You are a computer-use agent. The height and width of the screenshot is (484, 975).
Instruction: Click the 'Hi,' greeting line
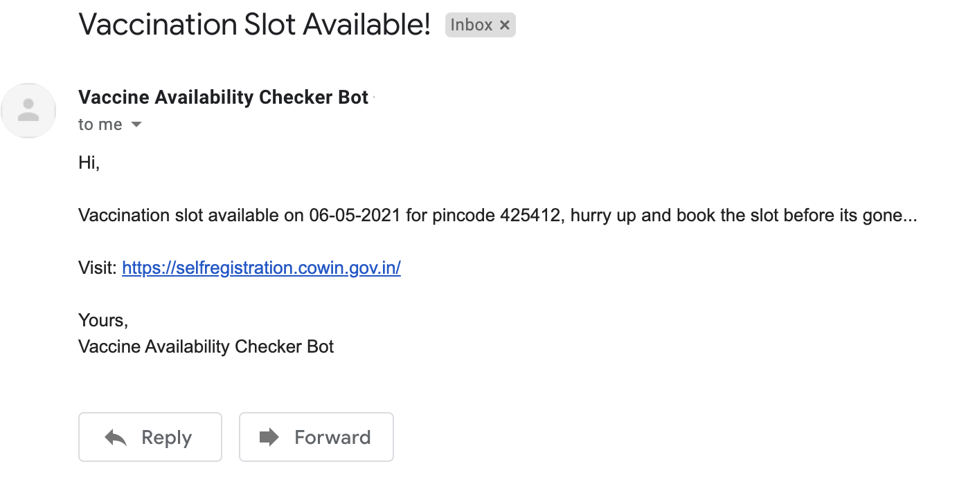tap(89, 164)
